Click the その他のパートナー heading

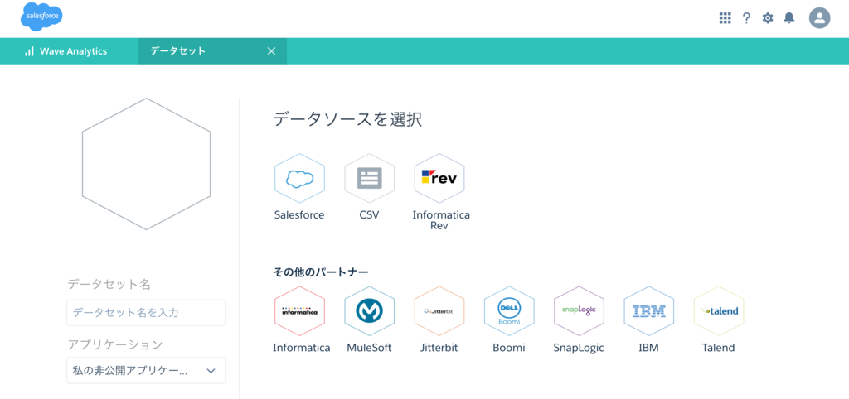click(x=321, y=272)
